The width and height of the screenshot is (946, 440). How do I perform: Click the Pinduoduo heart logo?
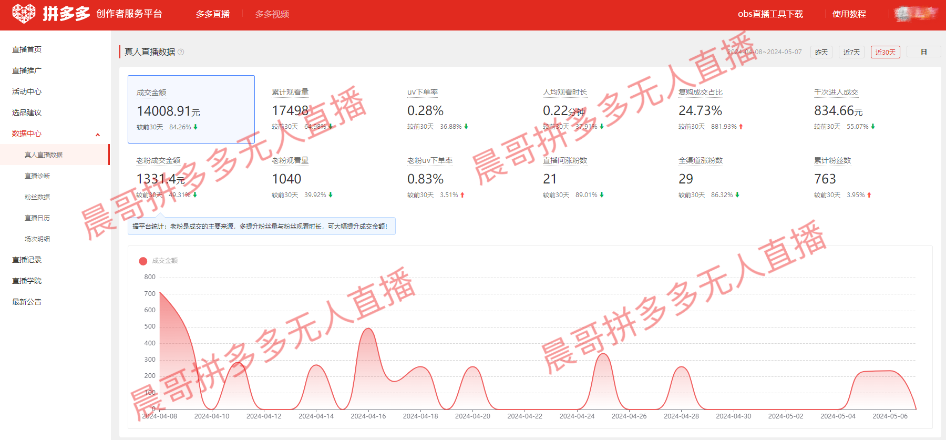[x=24, y=14]
